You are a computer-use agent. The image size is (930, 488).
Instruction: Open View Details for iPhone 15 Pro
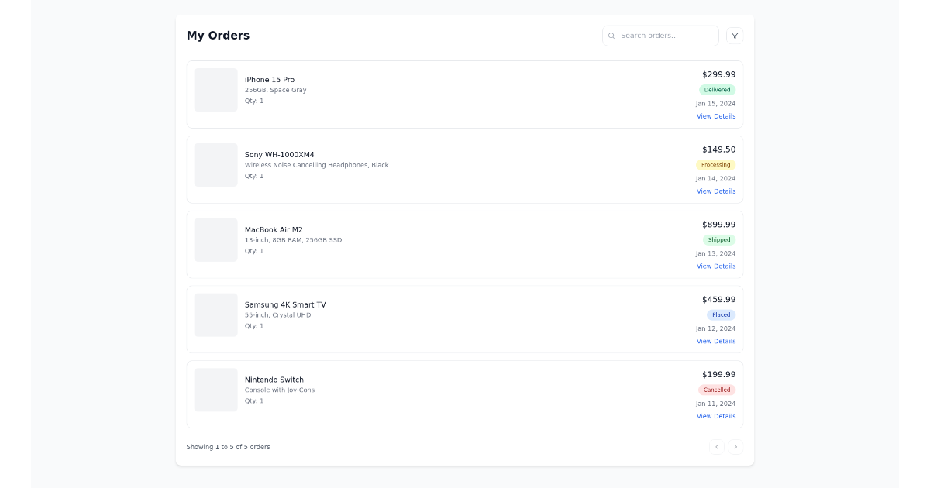[x=716, y=116]
